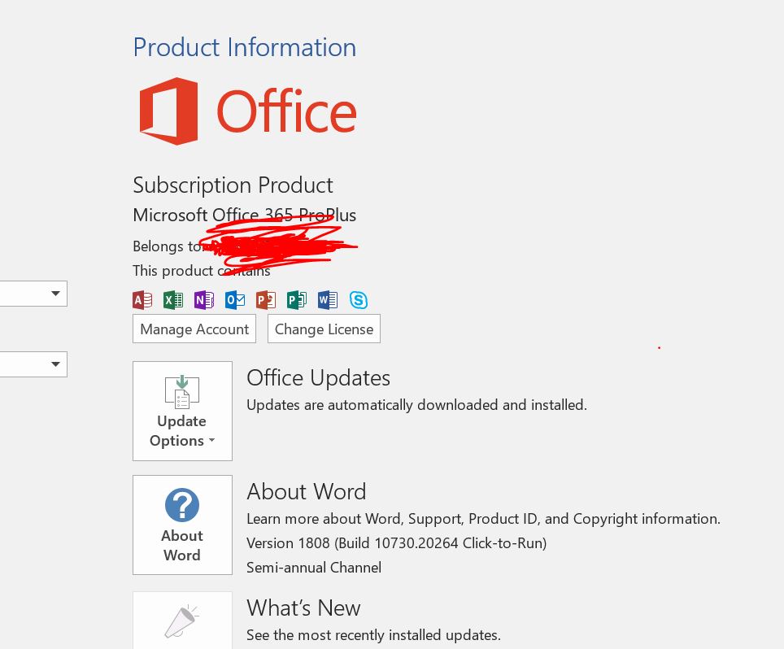The image size is (784, 649).
Task: Click the OneNote app icon
Action: [204, 300]
